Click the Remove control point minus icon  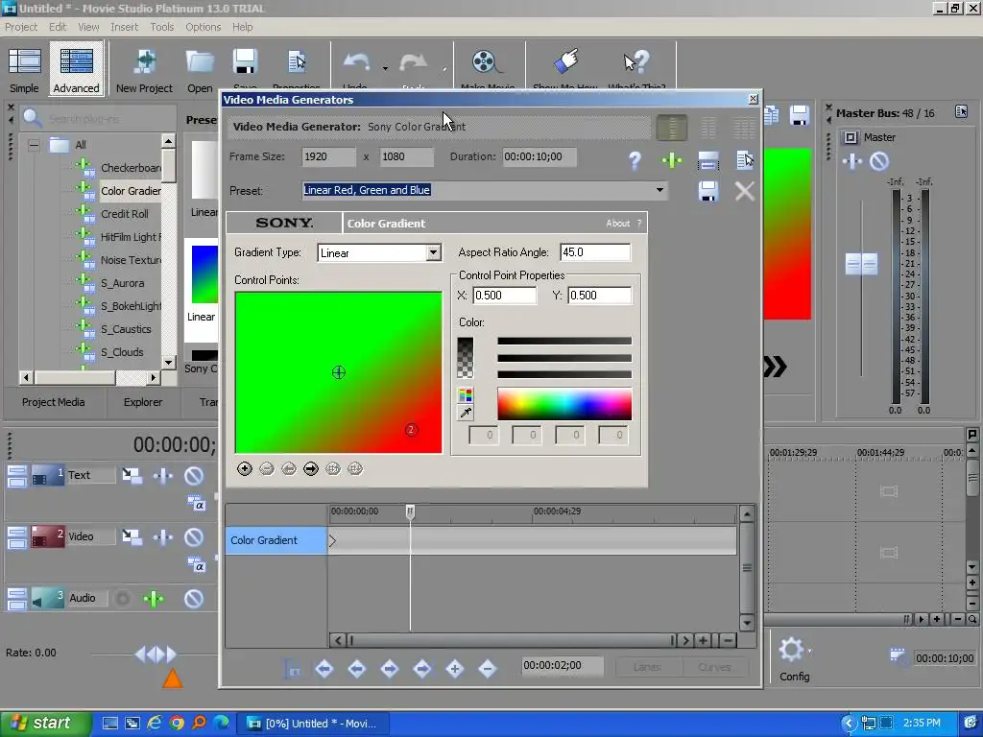click(x=267, y=468)
